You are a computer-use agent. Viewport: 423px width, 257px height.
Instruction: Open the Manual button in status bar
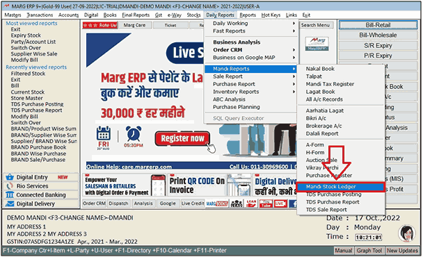[x=344, y=251]
